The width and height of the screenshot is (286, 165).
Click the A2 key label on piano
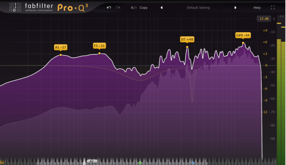(x=92, y=161)
